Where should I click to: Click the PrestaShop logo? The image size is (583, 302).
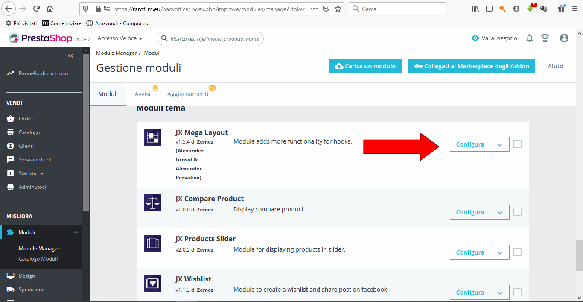click(41, 38)
